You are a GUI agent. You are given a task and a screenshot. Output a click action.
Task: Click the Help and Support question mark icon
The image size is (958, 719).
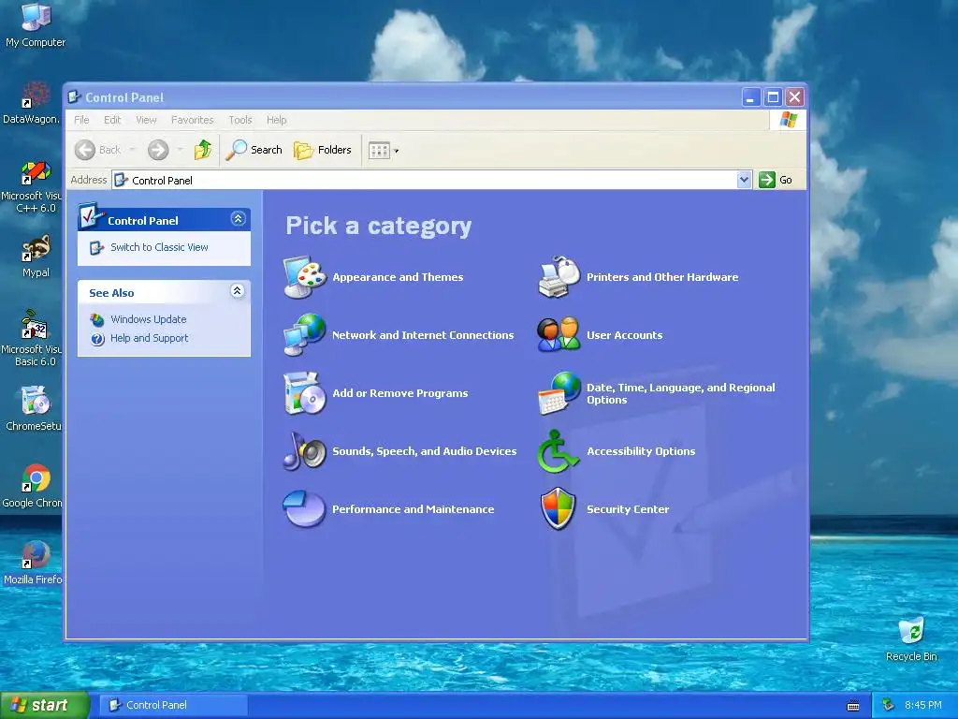pos(97,339)
